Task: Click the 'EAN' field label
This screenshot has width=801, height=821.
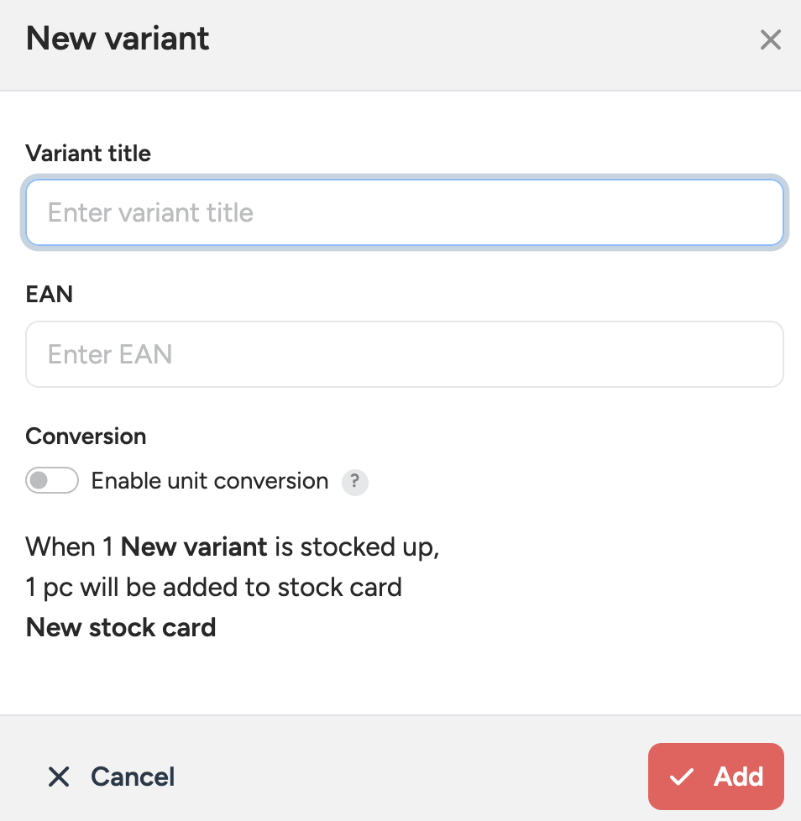Action: pos(50,295)
